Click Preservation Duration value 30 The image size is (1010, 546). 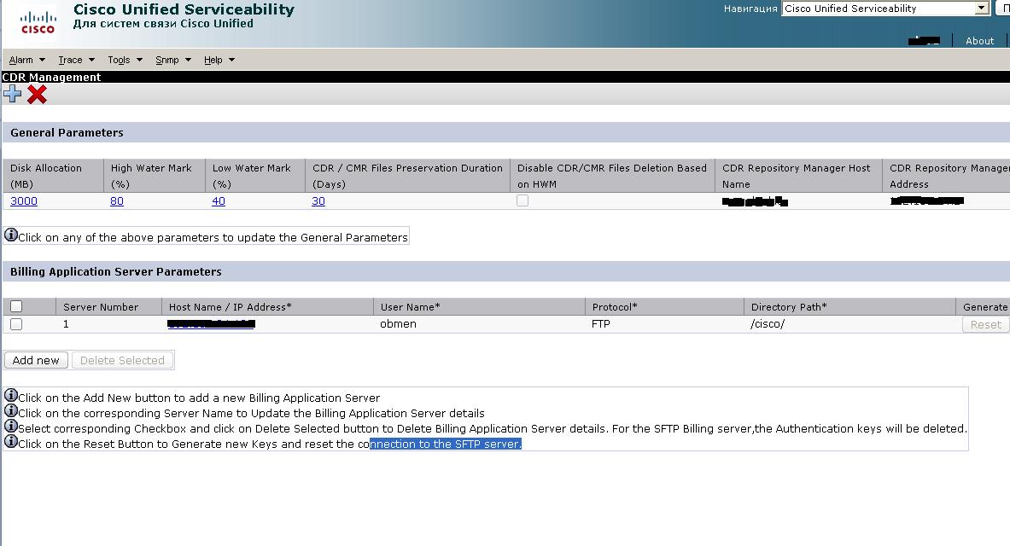(x=318, y=200)
